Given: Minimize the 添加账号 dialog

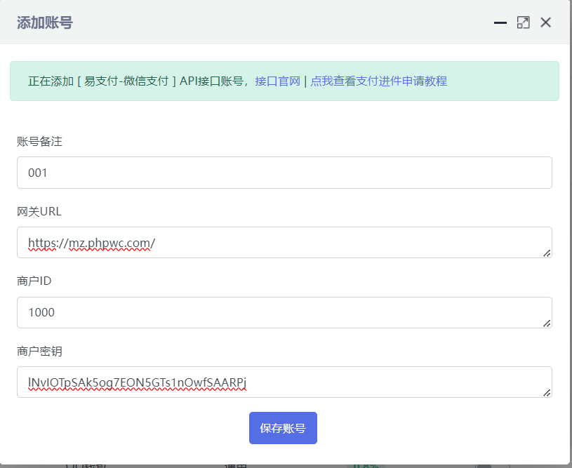Looking at the screenshot, I should 500,22.
